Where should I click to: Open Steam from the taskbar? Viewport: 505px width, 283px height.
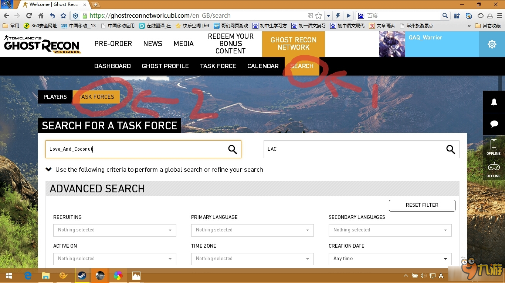click(82, 276)
